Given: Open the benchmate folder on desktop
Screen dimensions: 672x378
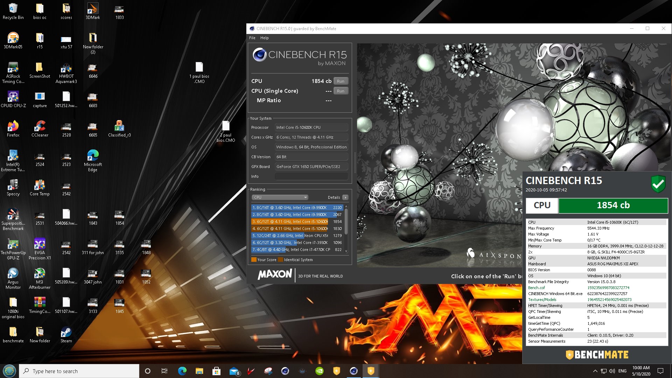Looking at the screenshot, I should click(13, 335).
